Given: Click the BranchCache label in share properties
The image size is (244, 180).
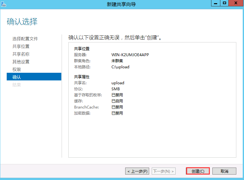Looking at the screenshot, I should click(x=86, y=107).
